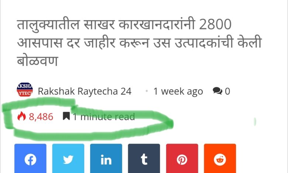This screenshot has width=288, height=173.
Task: Share the article on Facebook
Action: 30,159
